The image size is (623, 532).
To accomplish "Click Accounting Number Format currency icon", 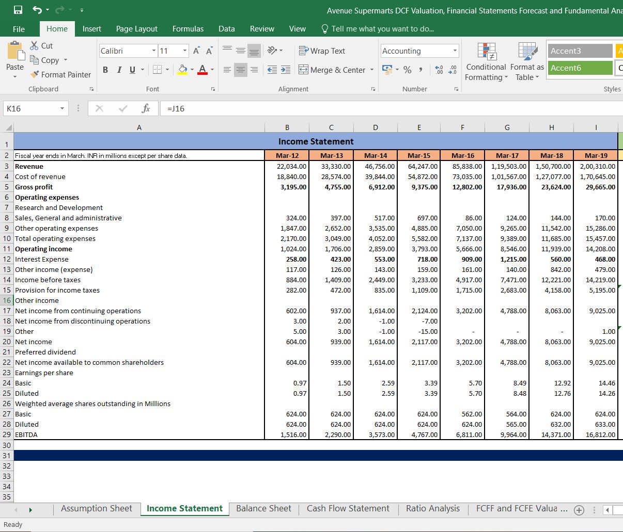I will click(x=386, y=70).
